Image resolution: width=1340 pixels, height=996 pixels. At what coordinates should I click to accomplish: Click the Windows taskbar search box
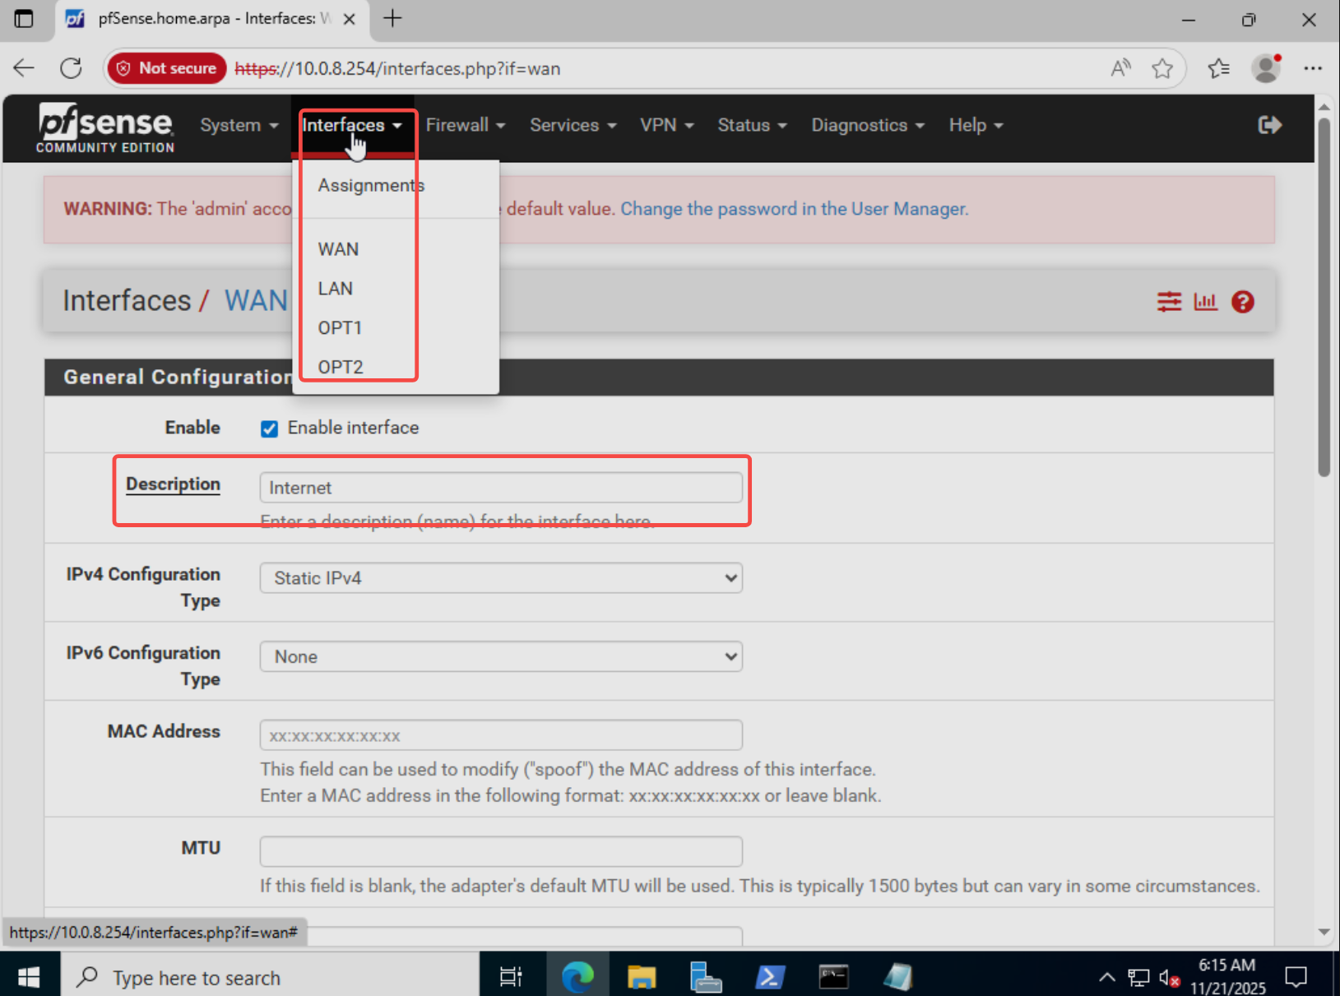pos(270,976)
